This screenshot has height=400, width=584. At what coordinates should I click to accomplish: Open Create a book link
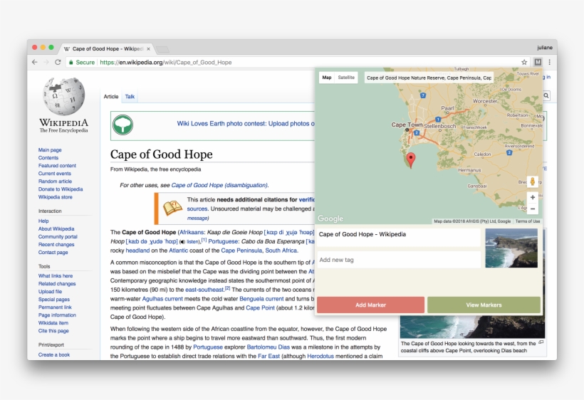pos(54,354)
